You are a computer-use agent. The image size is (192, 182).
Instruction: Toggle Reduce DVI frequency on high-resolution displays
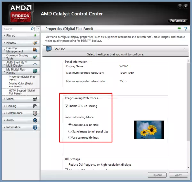pos(67,165)
